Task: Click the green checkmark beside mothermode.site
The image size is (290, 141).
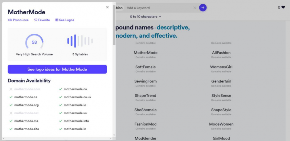Action: tap(11, 129)
